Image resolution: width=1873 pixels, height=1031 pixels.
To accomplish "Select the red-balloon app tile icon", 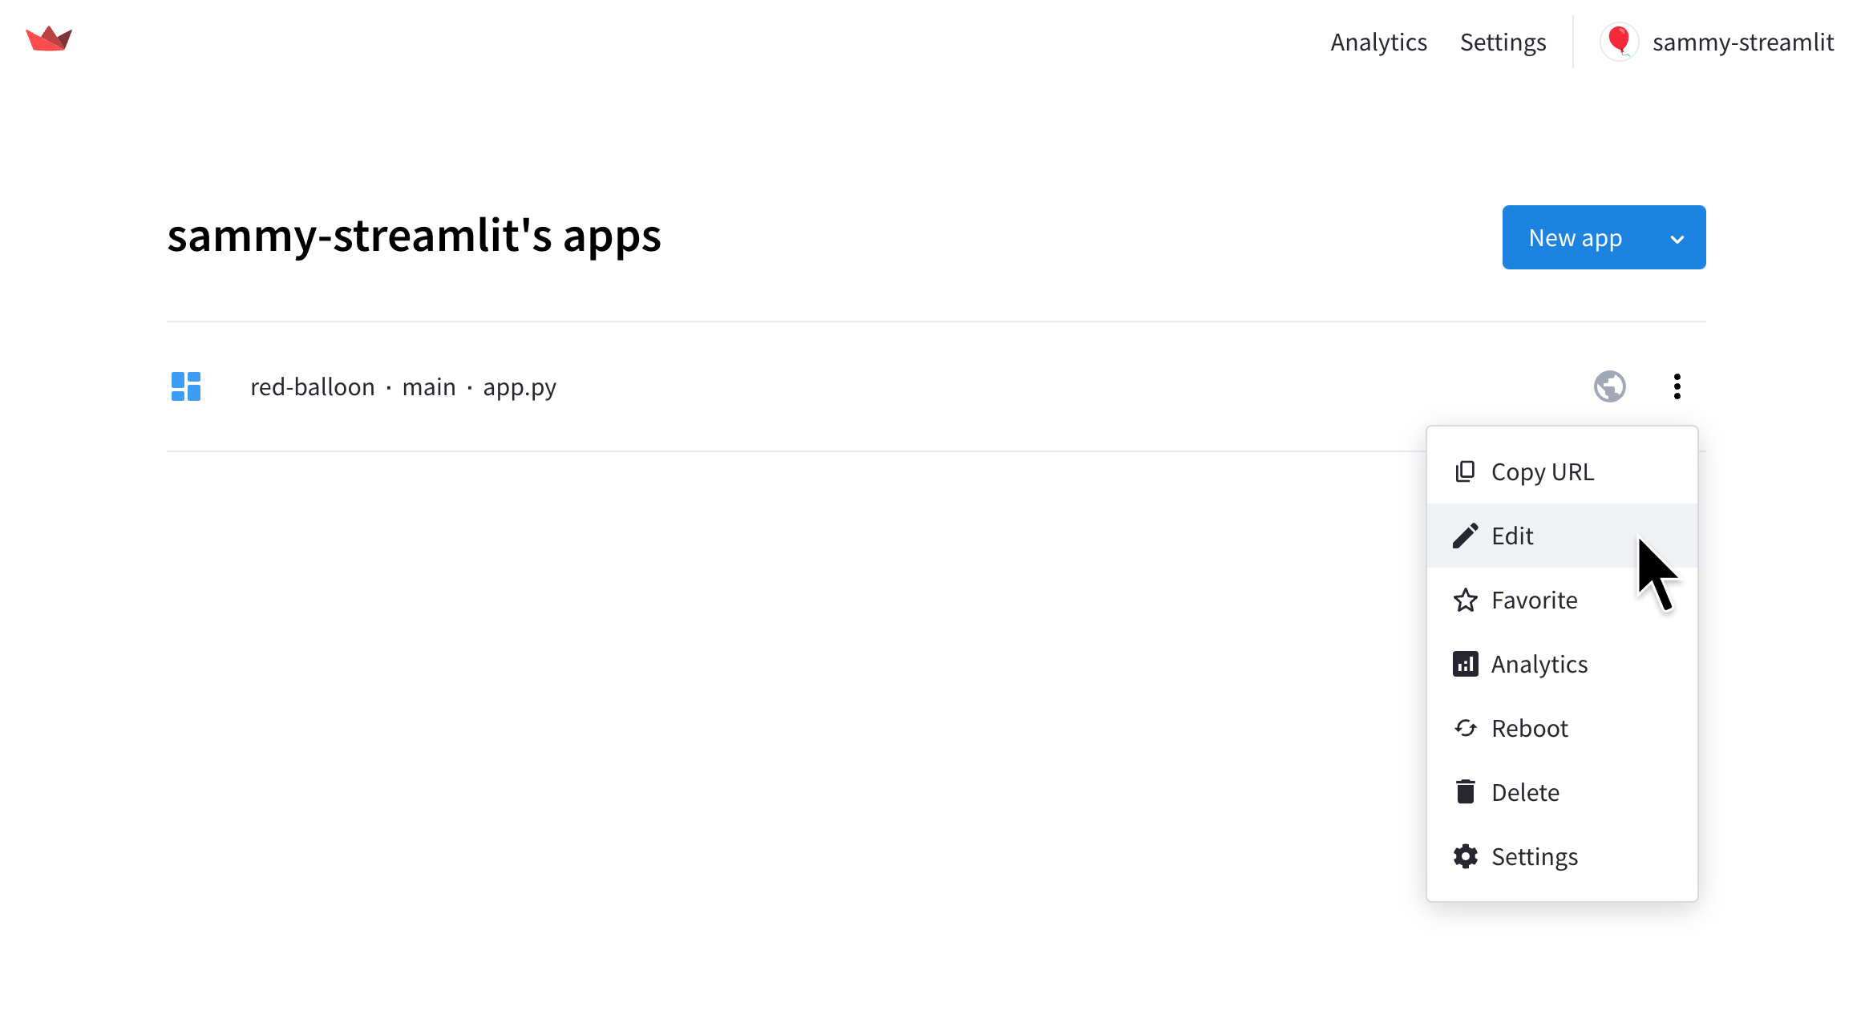I will pos(187,385).
